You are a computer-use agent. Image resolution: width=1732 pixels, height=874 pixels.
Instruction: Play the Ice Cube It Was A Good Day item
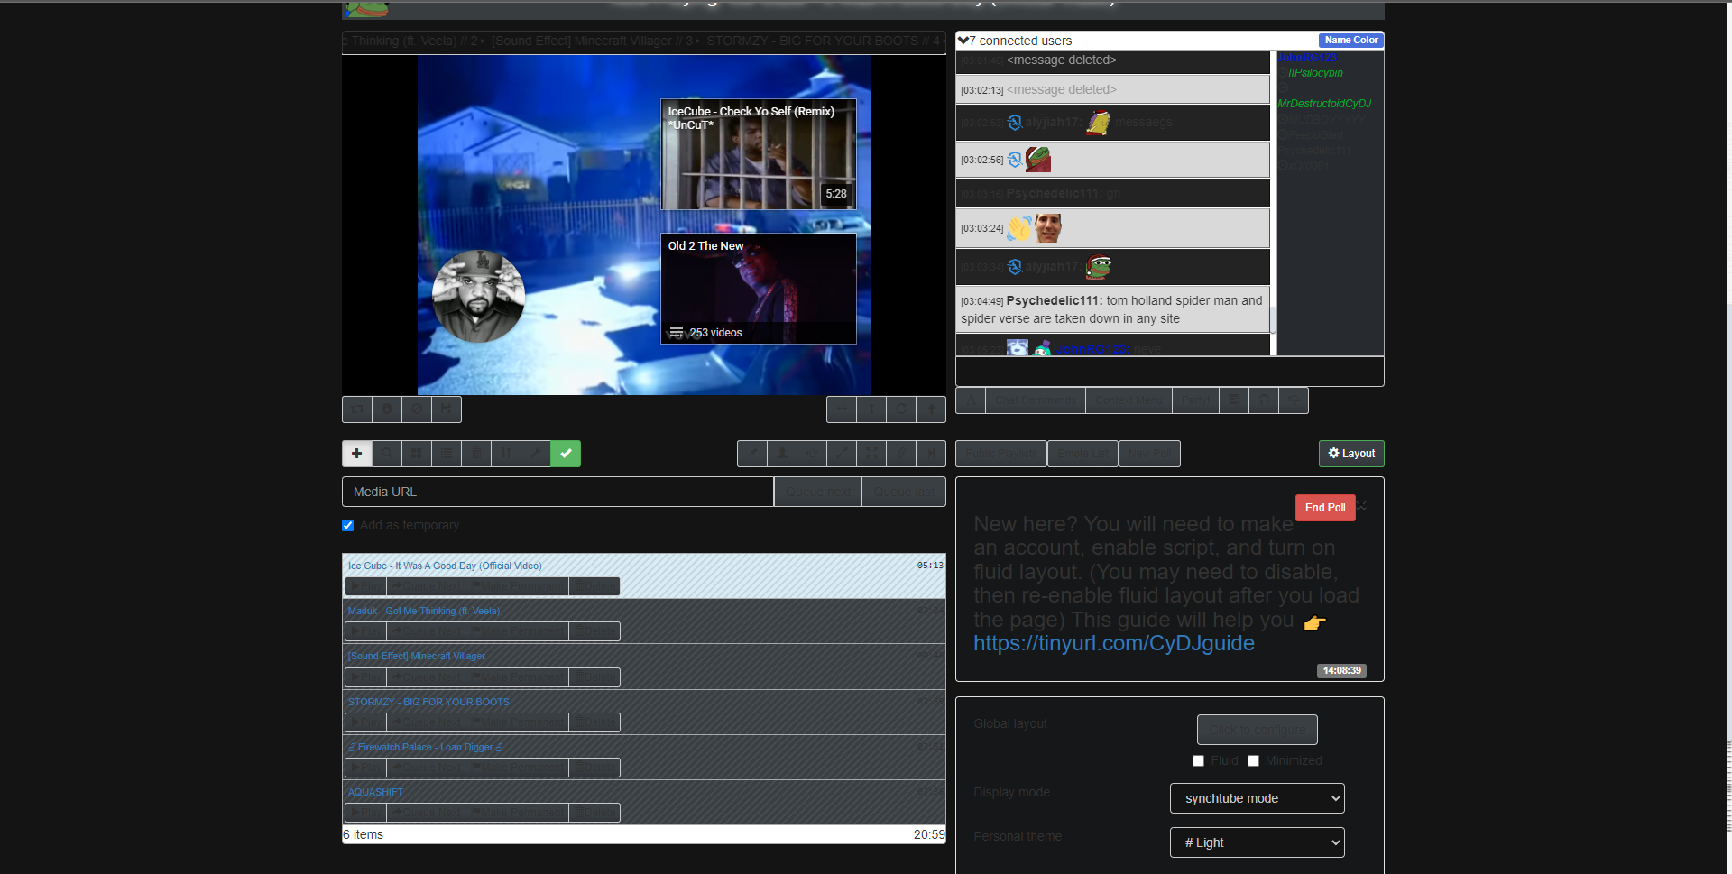(366, 586)
